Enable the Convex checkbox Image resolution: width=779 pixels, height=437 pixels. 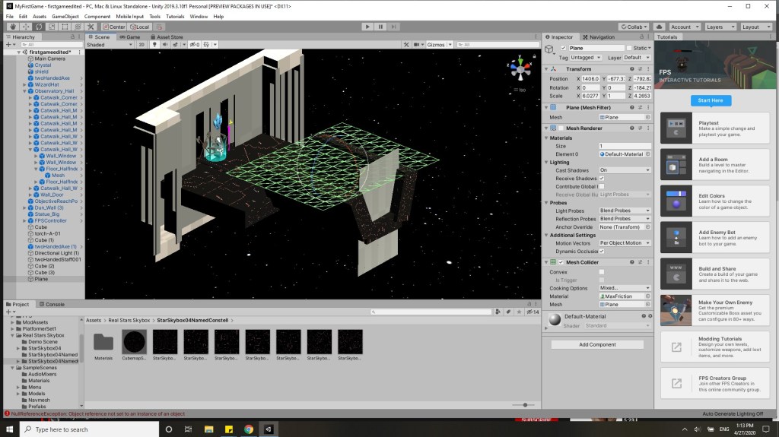coord(602,271)
